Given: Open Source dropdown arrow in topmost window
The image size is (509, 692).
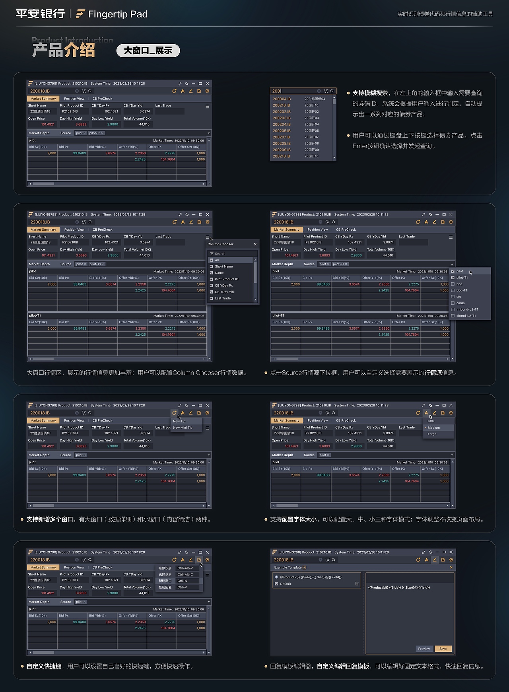Looking at the screenshot, I should [x=208, y=133].
